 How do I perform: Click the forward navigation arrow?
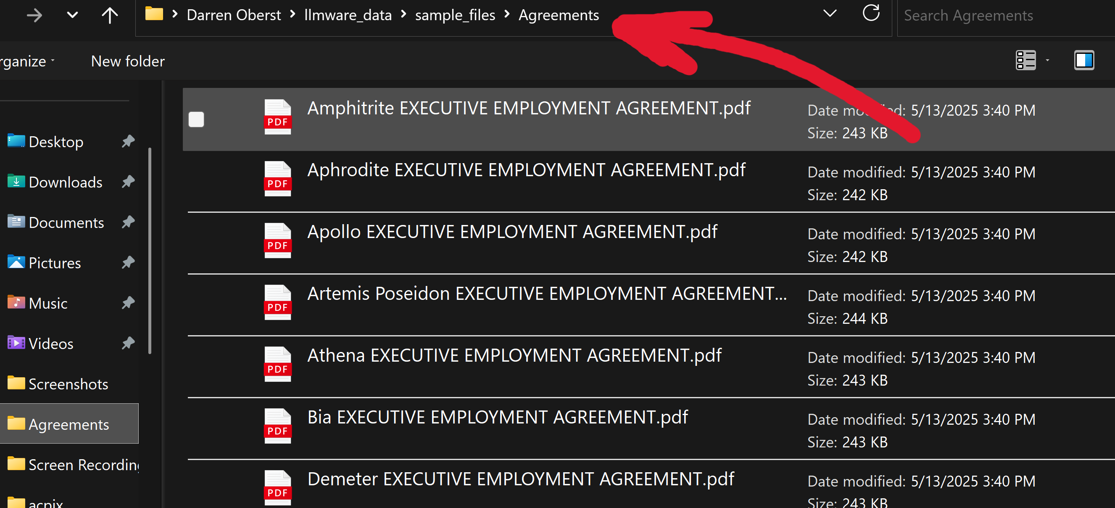click(x=34, y=16)
